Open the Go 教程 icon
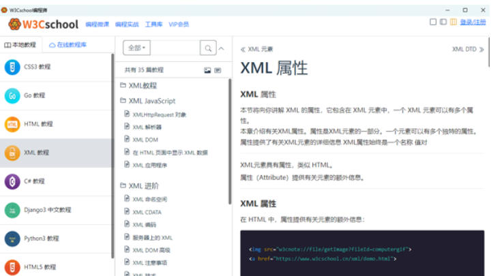This screenshot has height=276, width=491. click(12, 96)
